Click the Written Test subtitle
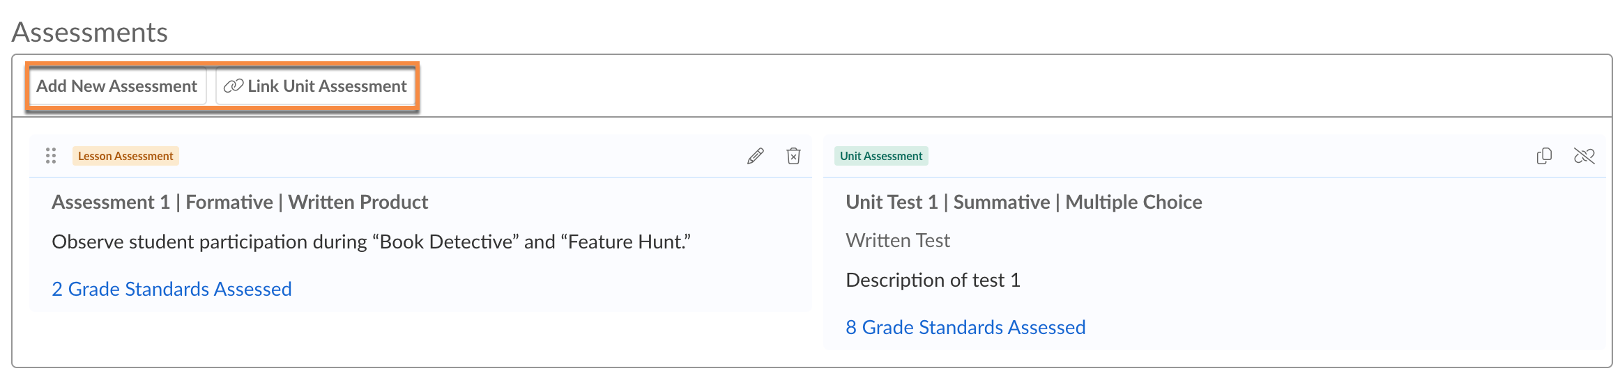1620x380 pixels. coord(897,240)
